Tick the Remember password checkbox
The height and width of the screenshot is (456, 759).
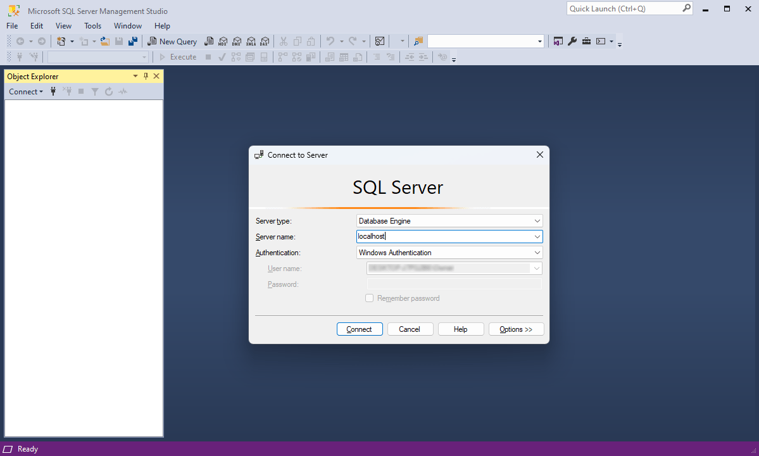[369, 298]
